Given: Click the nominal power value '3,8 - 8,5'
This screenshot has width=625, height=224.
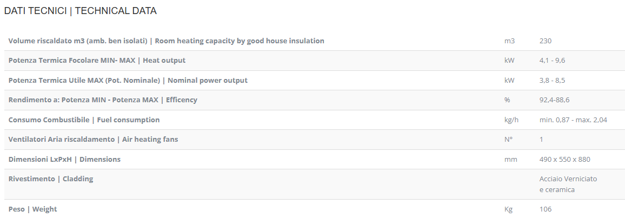Looking at the screenshot, I should (x=552, y=81).
